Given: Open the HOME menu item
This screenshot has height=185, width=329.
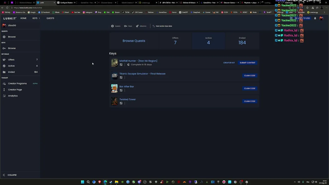Looking at the screenshot, I should pos(23,18).
